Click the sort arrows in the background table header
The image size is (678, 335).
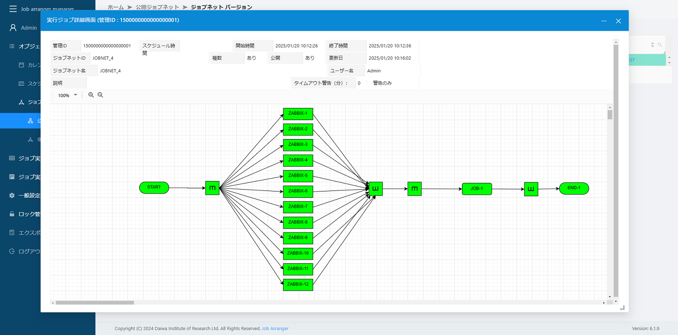pos(652,45)
